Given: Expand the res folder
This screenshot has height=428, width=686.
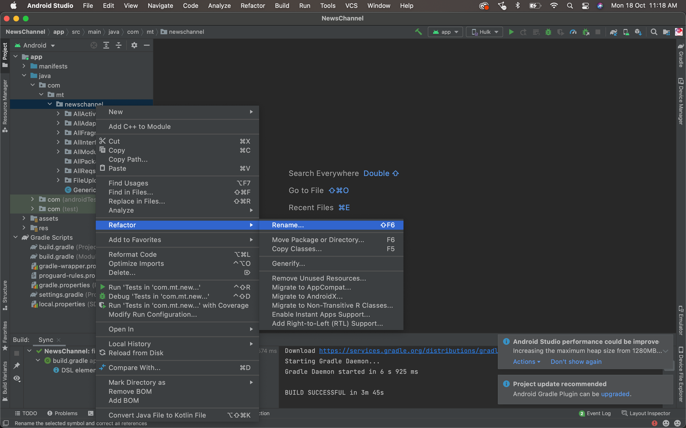Looking at the screenshot, I should (24, 228).
